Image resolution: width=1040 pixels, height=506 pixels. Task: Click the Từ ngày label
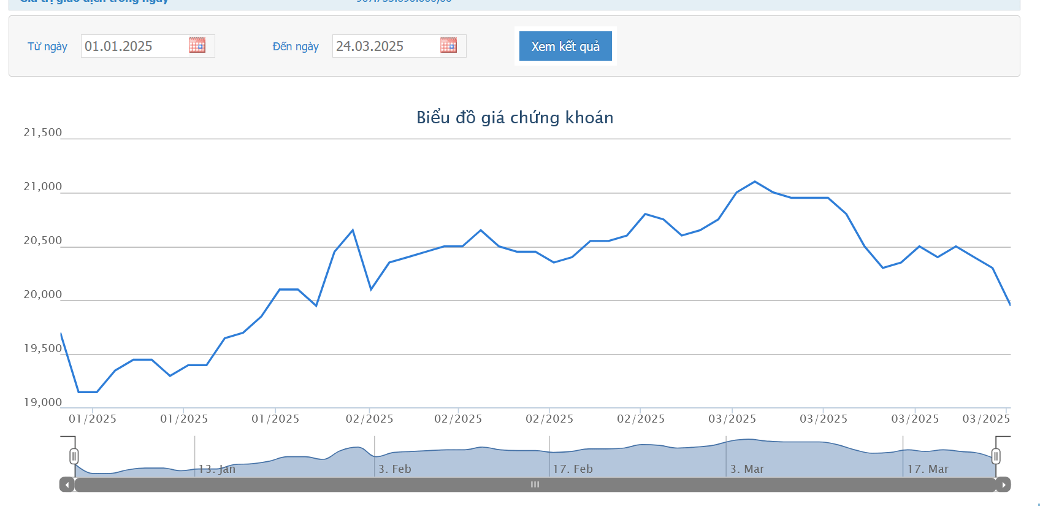(47, 47)
